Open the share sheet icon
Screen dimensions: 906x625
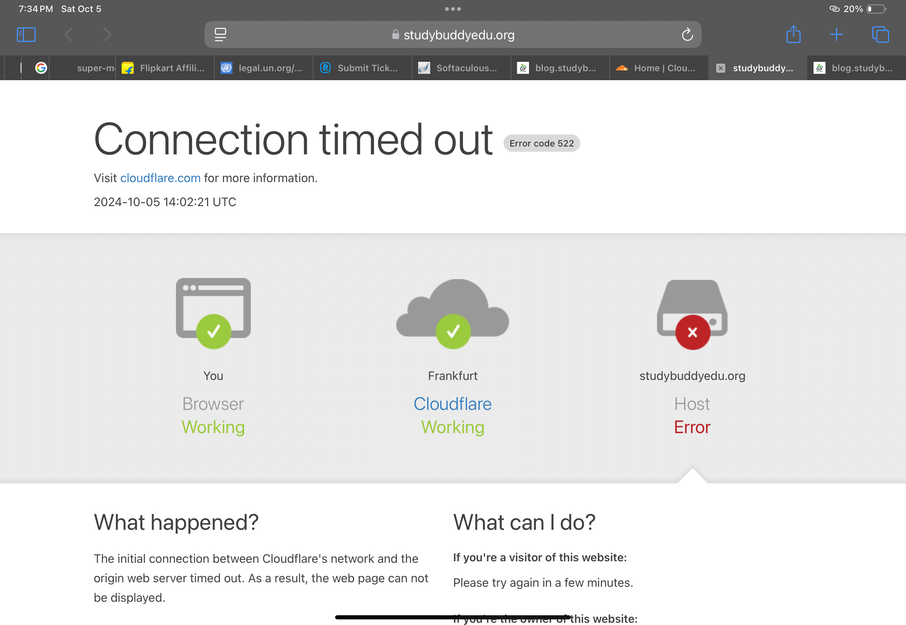793,34
